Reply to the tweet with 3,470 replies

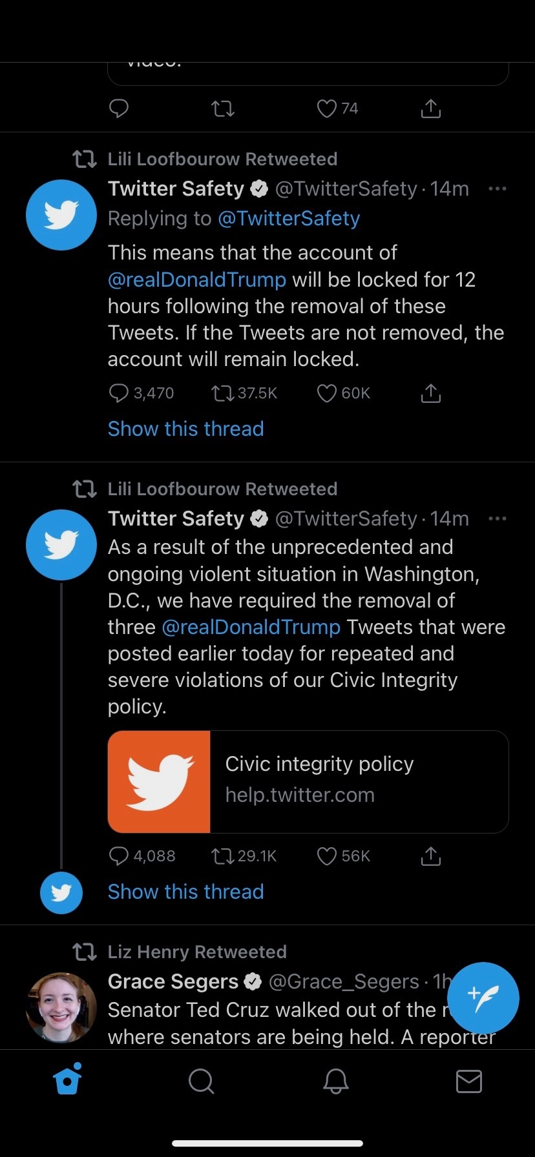pos(119,393)
